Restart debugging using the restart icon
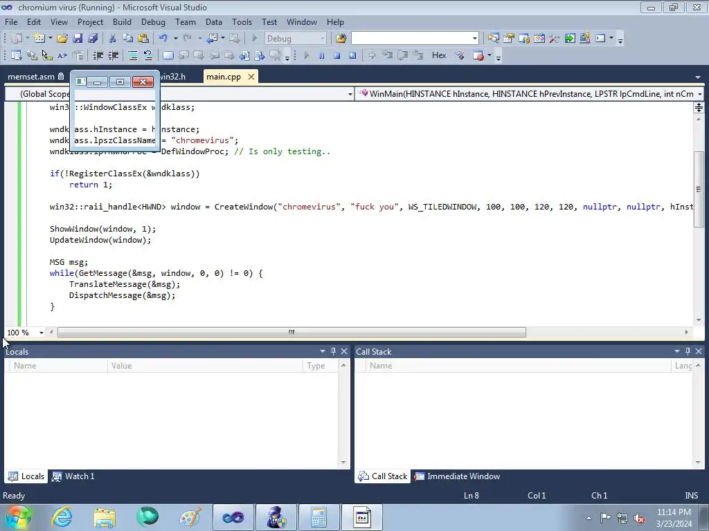Screen dimensions: 709x531 click(x=352, y=55)
